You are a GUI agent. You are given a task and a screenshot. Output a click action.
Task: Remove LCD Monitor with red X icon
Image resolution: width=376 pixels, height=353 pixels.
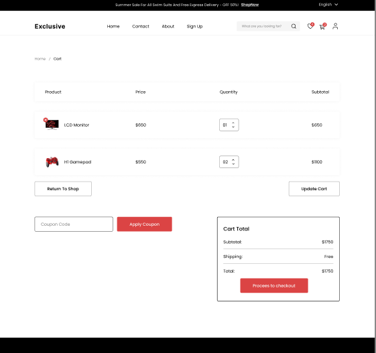coord(46,120)
